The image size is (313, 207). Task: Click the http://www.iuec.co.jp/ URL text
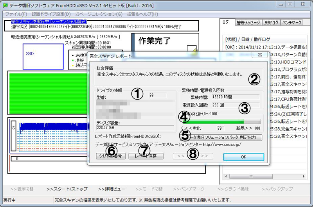[222, 144]
